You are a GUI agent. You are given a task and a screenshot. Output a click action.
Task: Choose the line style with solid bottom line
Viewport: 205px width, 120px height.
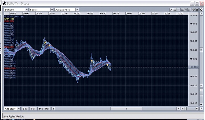pyautogui.click(x=182, y=10)
